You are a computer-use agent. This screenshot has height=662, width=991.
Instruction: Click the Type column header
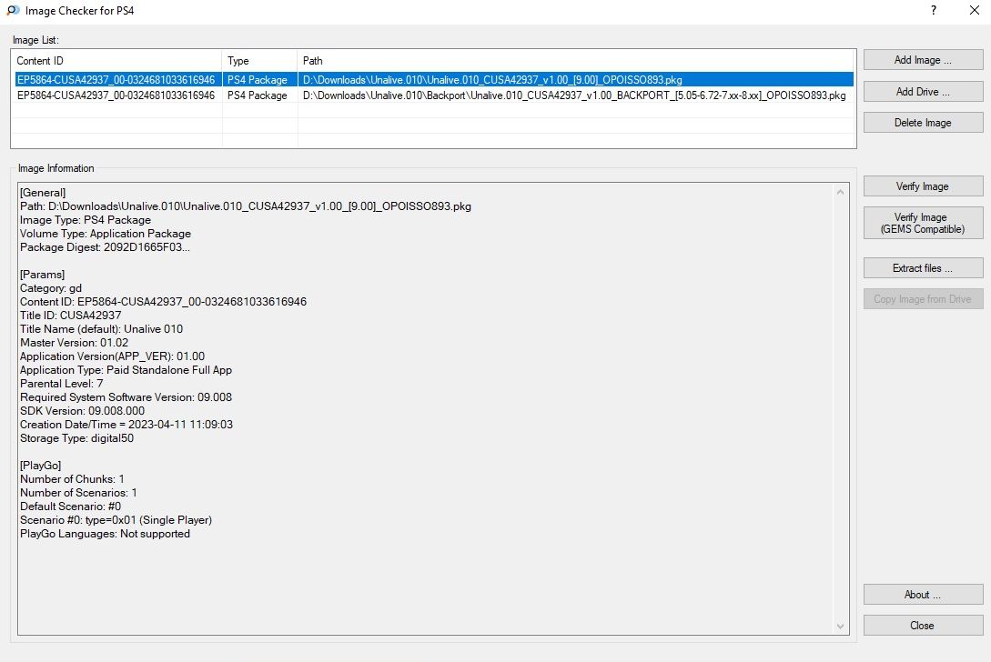coord(259,61)
